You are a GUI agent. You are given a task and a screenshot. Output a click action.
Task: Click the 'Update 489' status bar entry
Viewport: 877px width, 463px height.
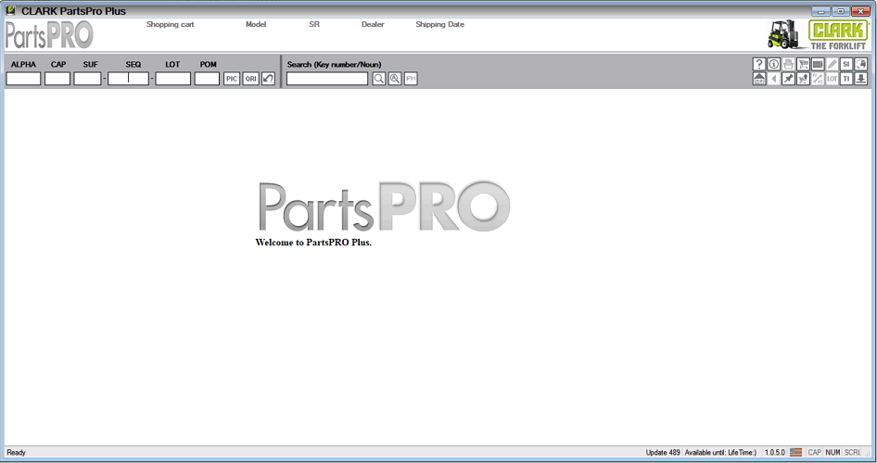tap(663, 453)
